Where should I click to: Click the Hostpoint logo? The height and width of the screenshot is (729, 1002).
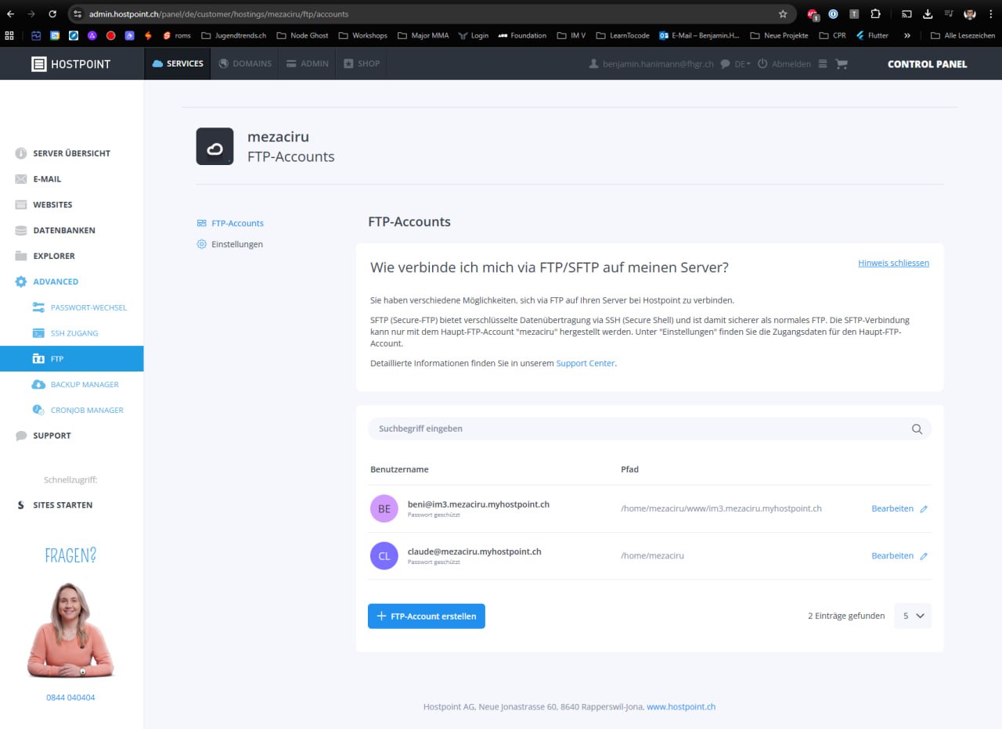coord(71,64)
